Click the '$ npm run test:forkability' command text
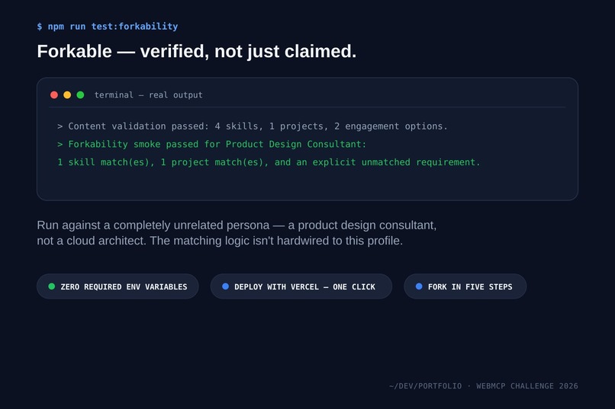 pyautogui.click(x=108, y=27)
